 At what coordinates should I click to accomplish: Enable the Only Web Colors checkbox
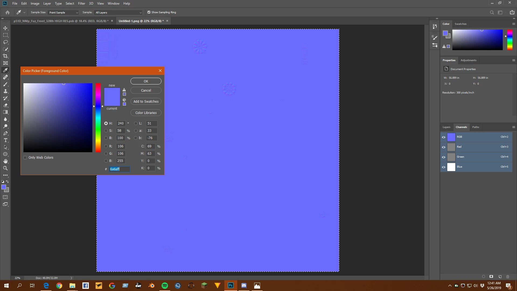(x=25, y=158)
